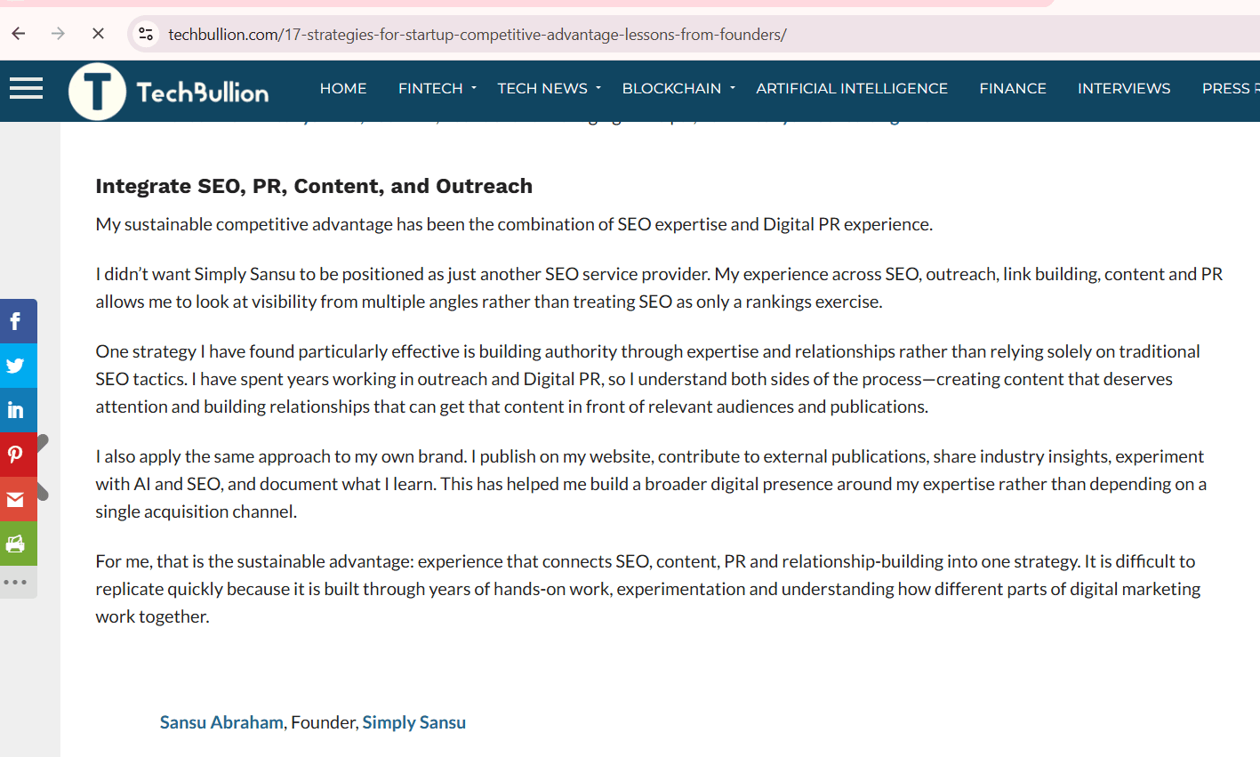1260x757 pixels.
Task: Expand the Blockchain dropdown arrow
Action: click(x=733, y=88)
